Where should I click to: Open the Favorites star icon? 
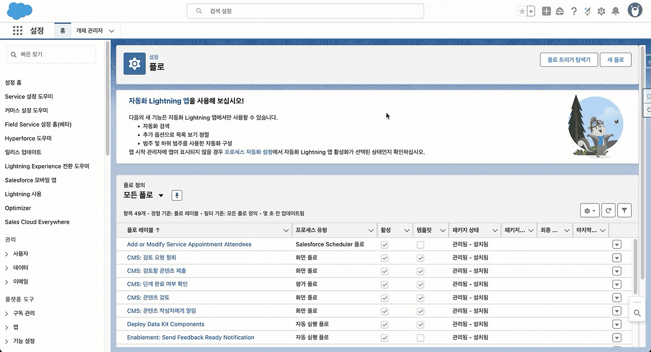522,11
